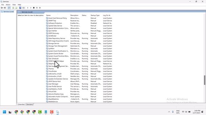The height and width of the screenshot is (115, 206).
Task: Switch to the Extended tab
Action: (21, 104)
